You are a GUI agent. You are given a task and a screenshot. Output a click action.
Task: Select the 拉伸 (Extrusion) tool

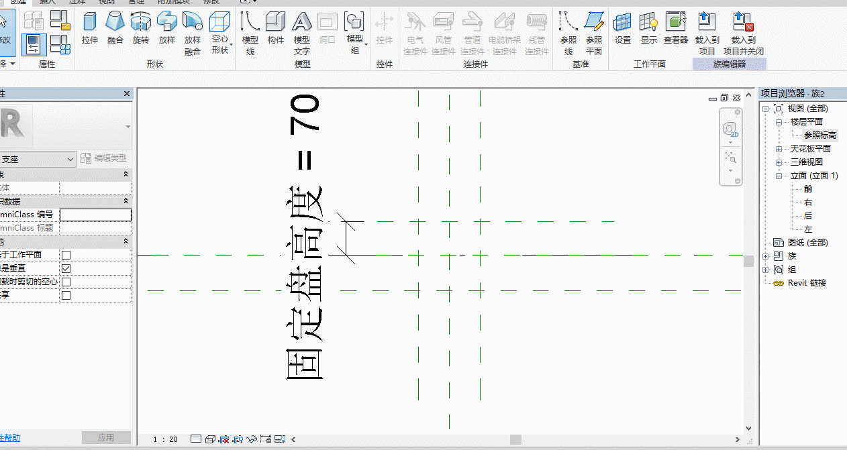90,29
